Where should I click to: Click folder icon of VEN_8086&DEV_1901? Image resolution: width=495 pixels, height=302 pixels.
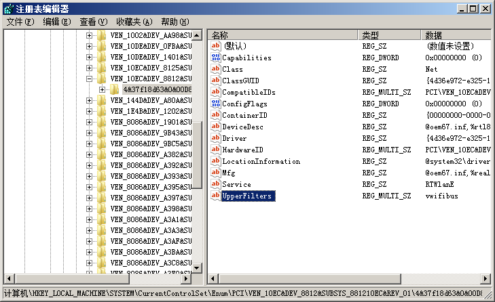[101, 122]
